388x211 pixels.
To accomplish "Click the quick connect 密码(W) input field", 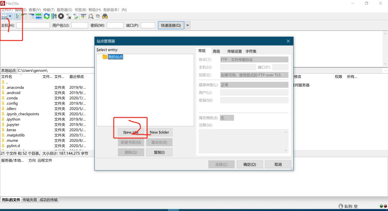I will click(x=115, y=25).
